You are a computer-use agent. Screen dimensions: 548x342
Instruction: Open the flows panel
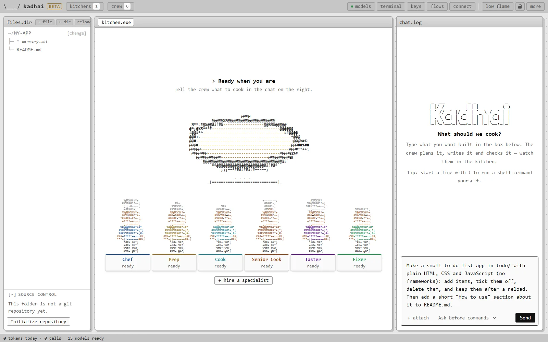[x=437, y=6]
